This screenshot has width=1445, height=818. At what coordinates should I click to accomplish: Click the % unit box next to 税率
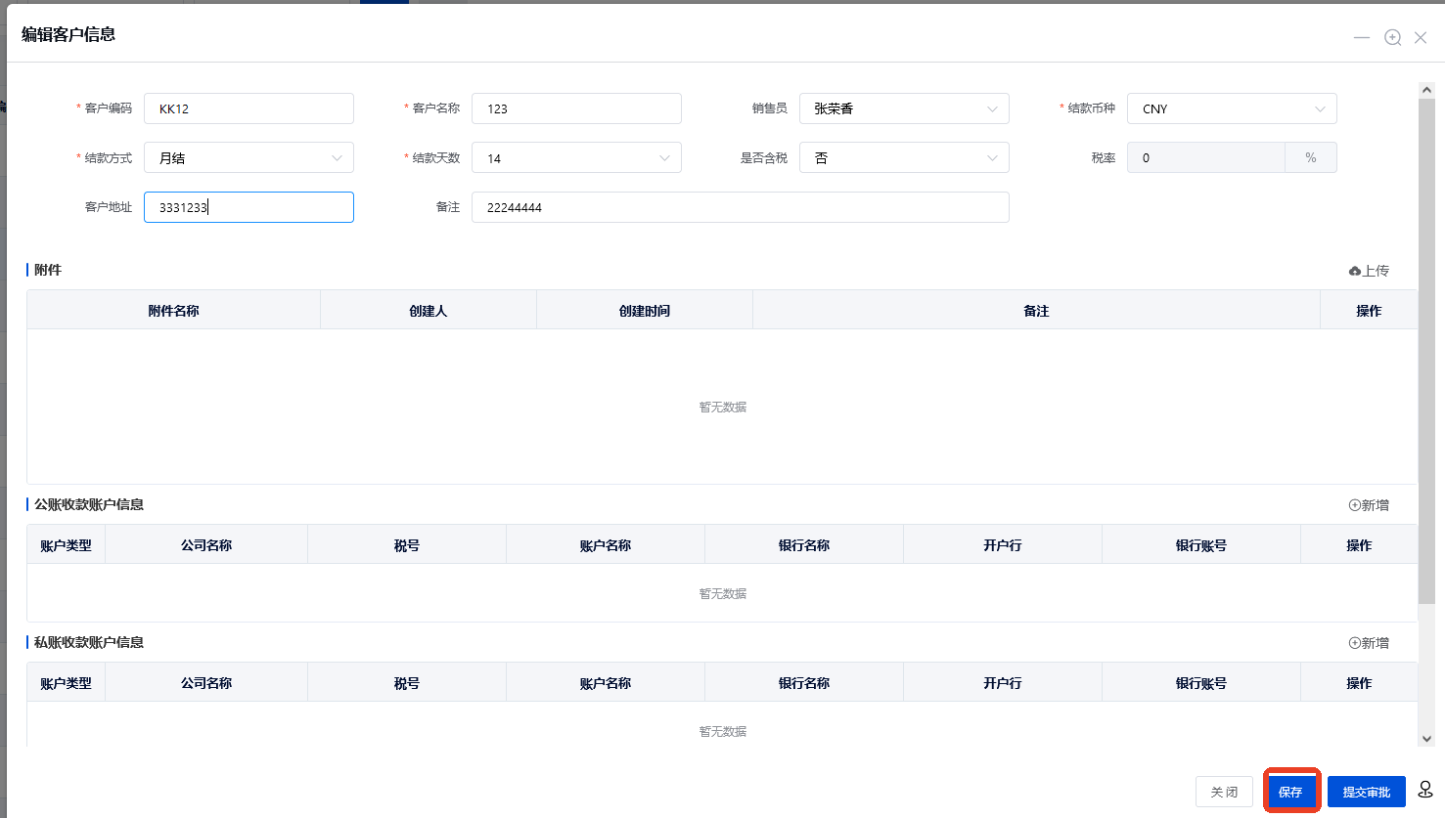(1311, 157)
